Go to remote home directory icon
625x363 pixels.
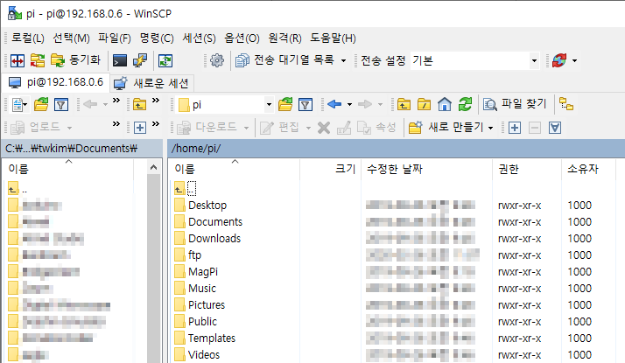click(445, 105)
